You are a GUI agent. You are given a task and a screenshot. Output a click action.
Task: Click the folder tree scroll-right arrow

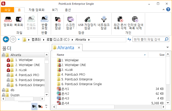tap(42, 99)
